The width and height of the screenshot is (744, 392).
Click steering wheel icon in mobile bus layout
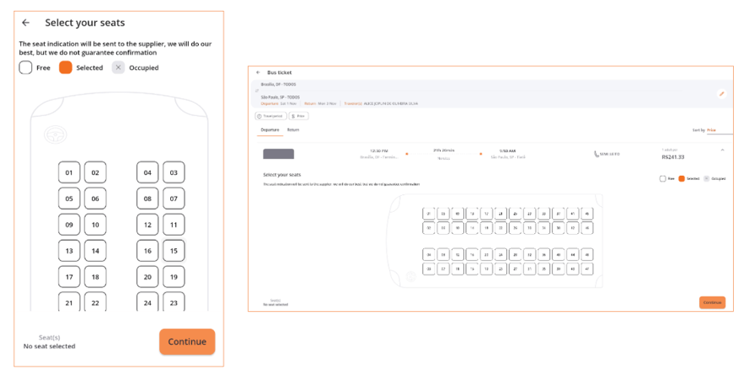(x=56, y=133)
